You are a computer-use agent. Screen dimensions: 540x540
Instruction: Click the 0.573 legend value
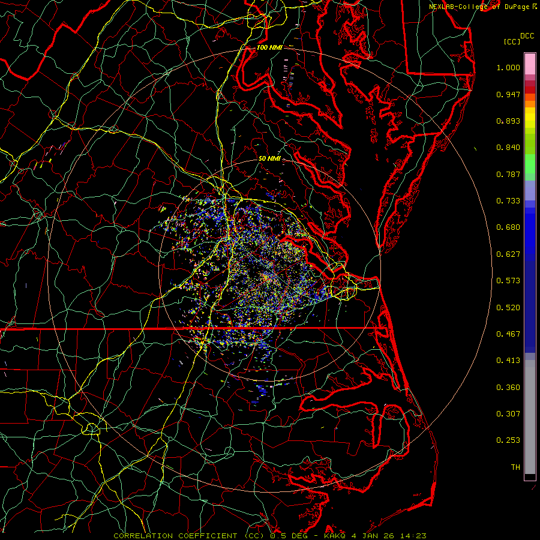(508, 281)
